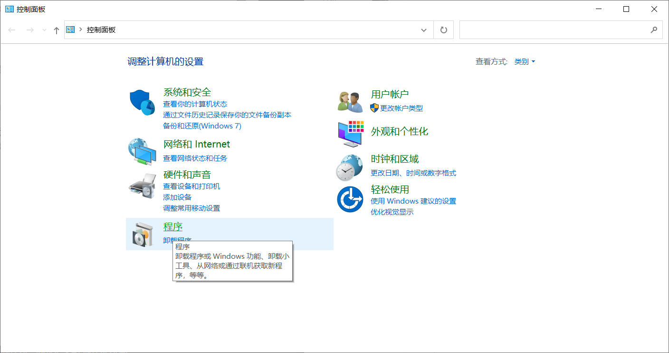The width and height of the screenshot is (669, 353).
Task: Click the 程序 CD icon
Action: pos(142,234)
